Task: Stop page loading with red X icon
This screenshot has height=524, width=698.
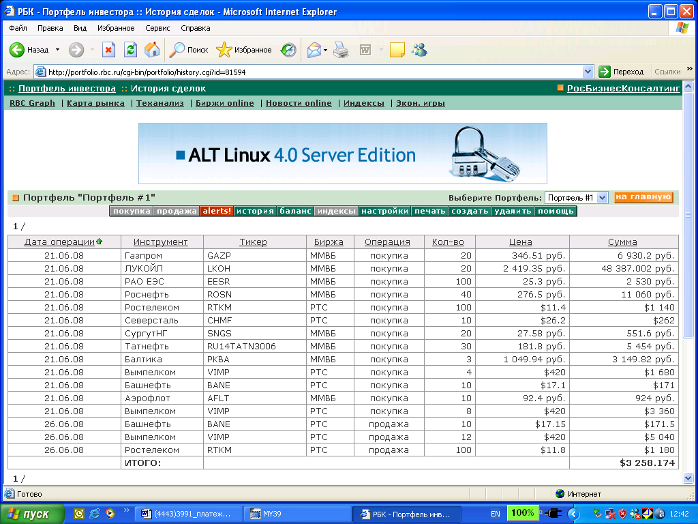Action: 108,50
